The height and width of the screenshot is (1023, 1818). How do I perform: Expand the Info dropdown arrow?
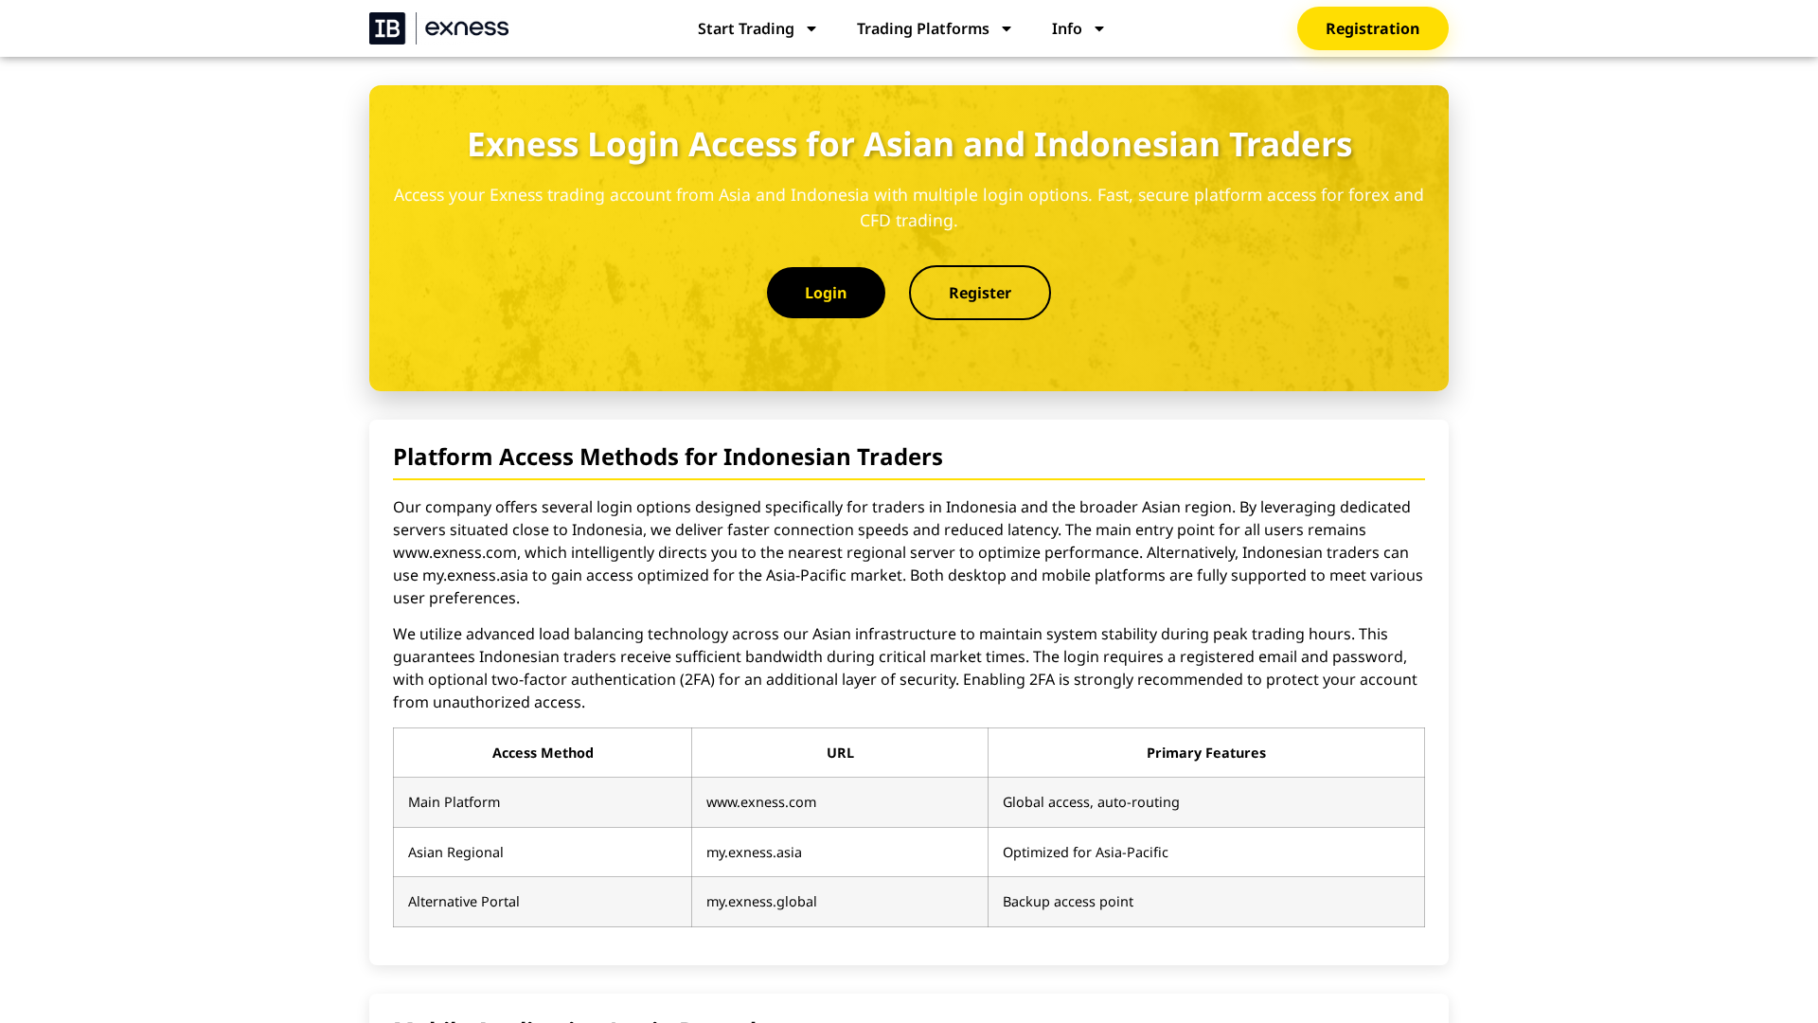click(1099, 29)
